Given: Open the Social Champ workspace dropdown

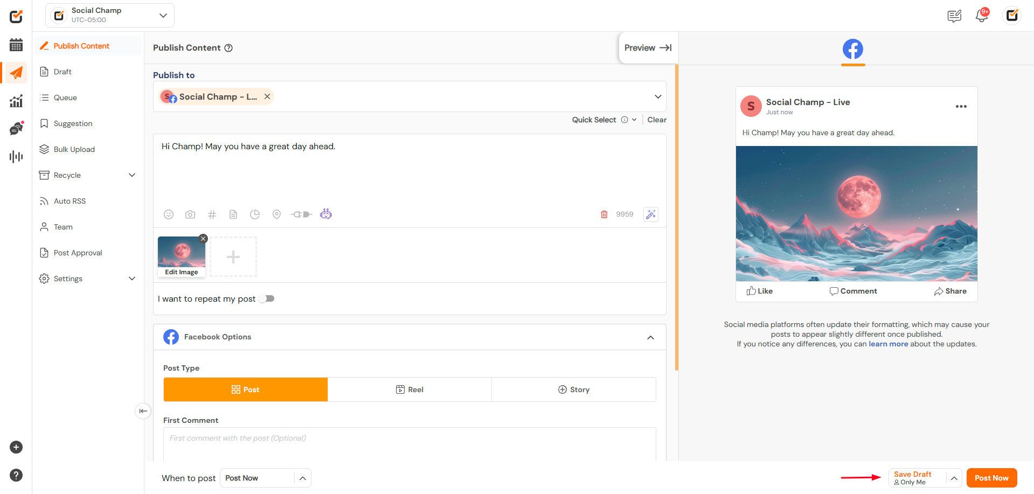Looking at the screenshot, I should pos(110,15).
